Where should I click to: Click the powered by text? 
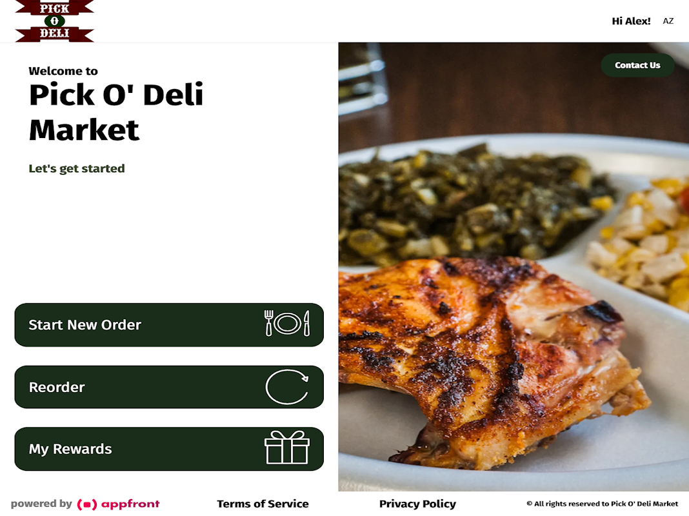tap(41, 504)
